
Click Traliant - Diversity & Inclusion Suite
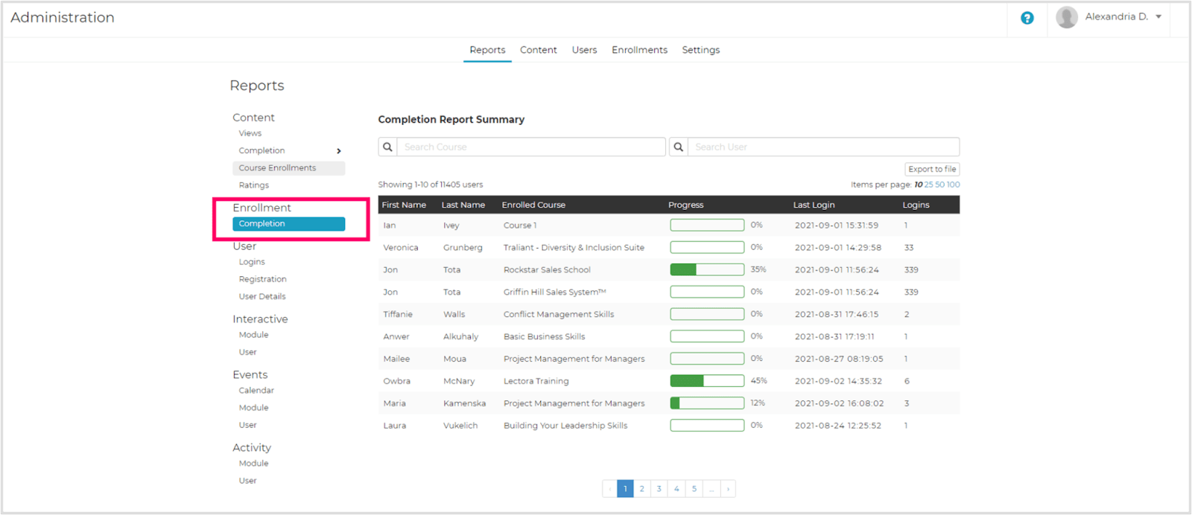tap(574, 248)
